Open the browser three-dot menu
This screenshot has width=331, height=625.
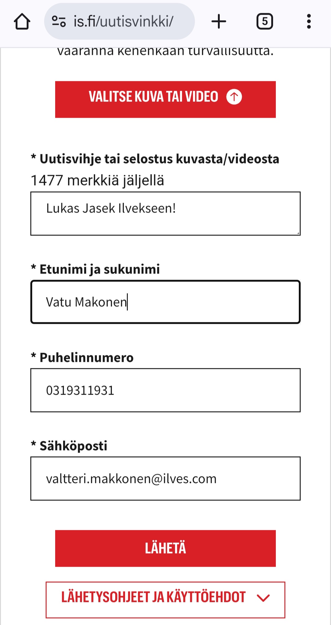(x=309, y=21)
